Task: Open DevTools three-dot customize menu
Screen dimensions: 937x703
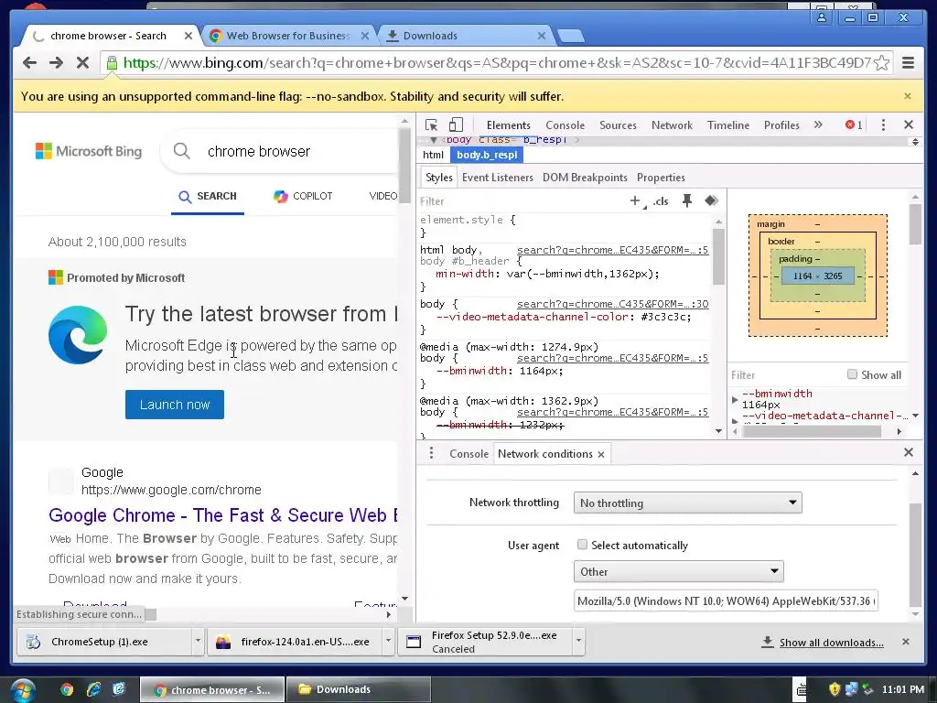Action: click(x=883, y=124)
